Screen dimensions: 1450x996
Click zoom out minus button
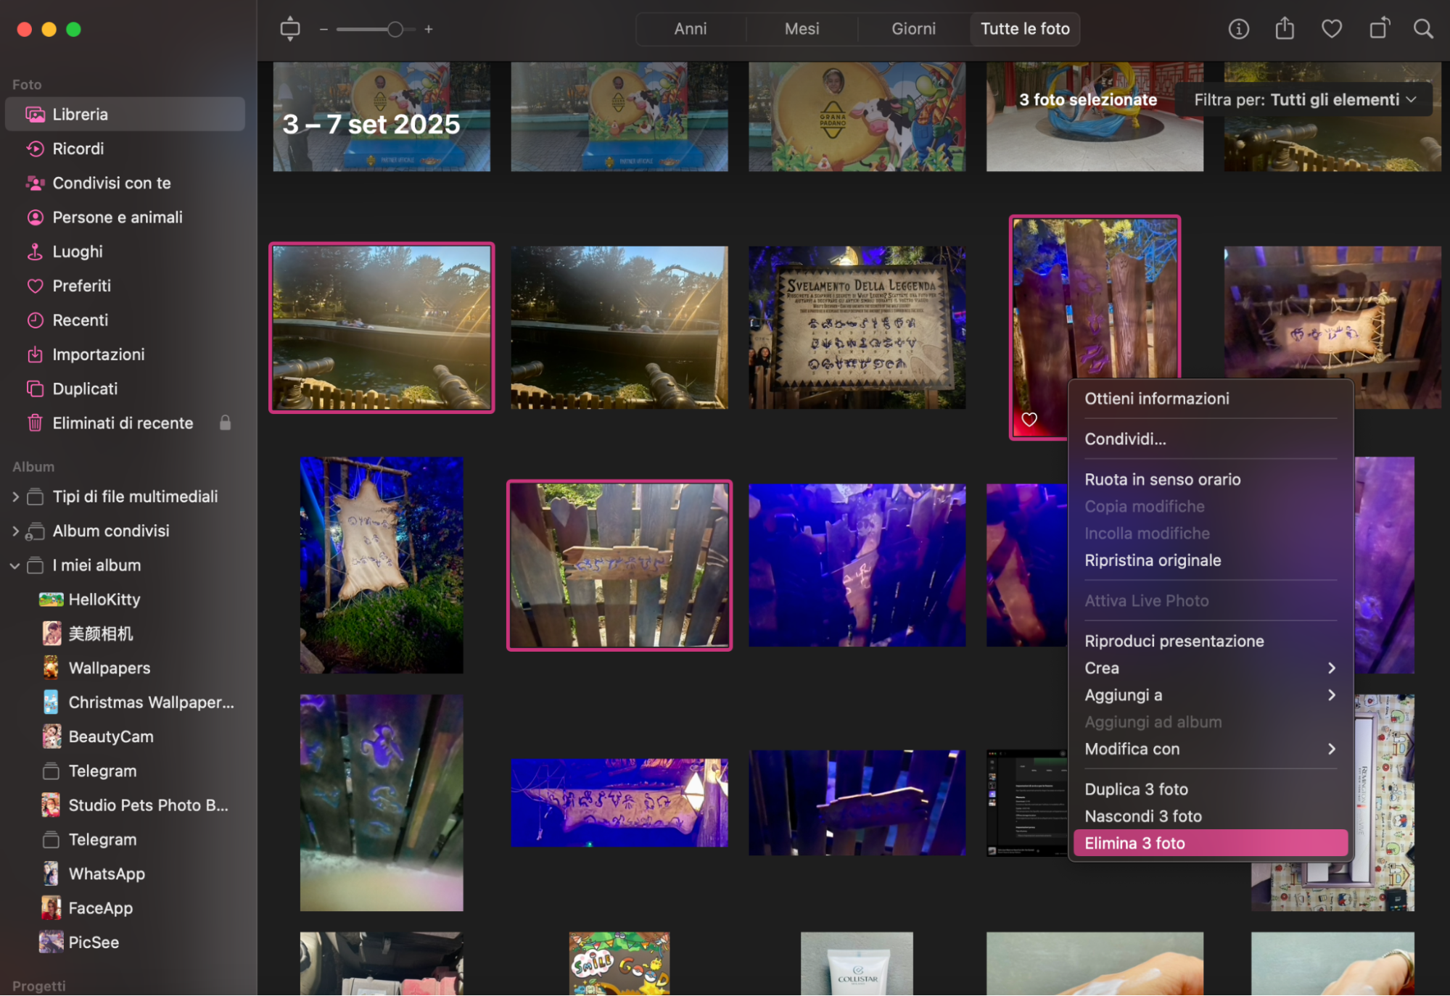pyautogui.click(x=324, y=30)
